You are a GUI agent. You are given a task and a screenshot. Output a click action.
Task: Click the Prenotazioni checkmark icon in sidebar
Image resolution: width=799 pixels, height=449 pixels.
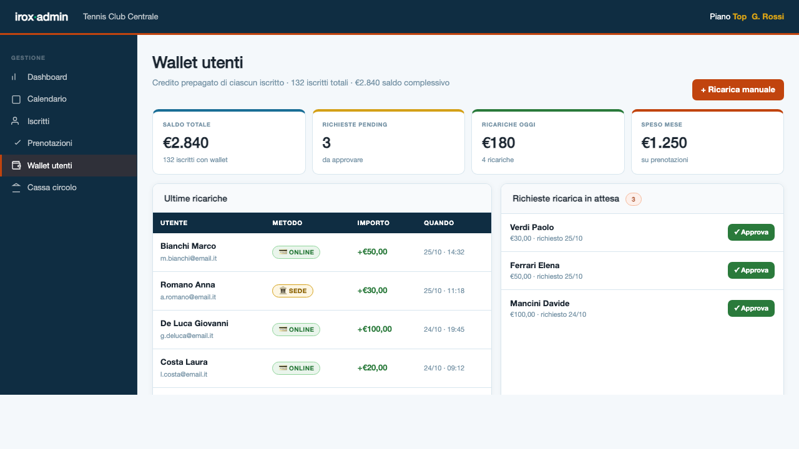(17, 143)
